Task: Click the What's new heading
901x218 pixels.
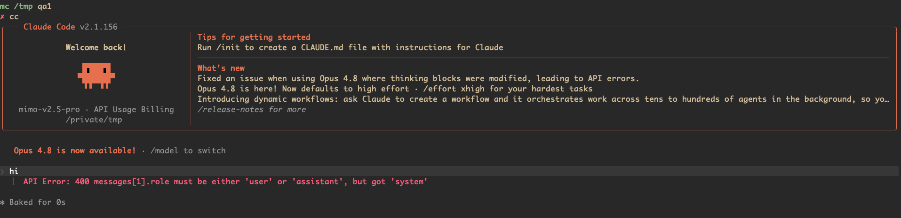Action: [x=221, y=68]
